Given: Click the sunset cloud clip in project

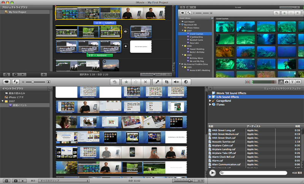Looking at the screenshot, I should point(111,65).
